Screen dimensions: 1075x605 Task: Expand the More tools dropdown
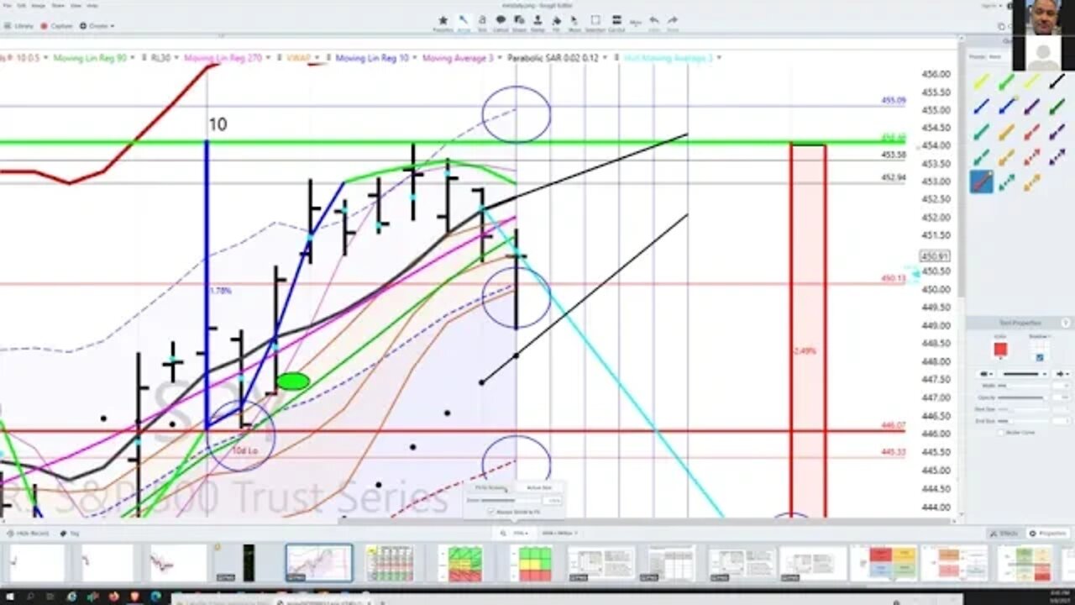point(636,23)
